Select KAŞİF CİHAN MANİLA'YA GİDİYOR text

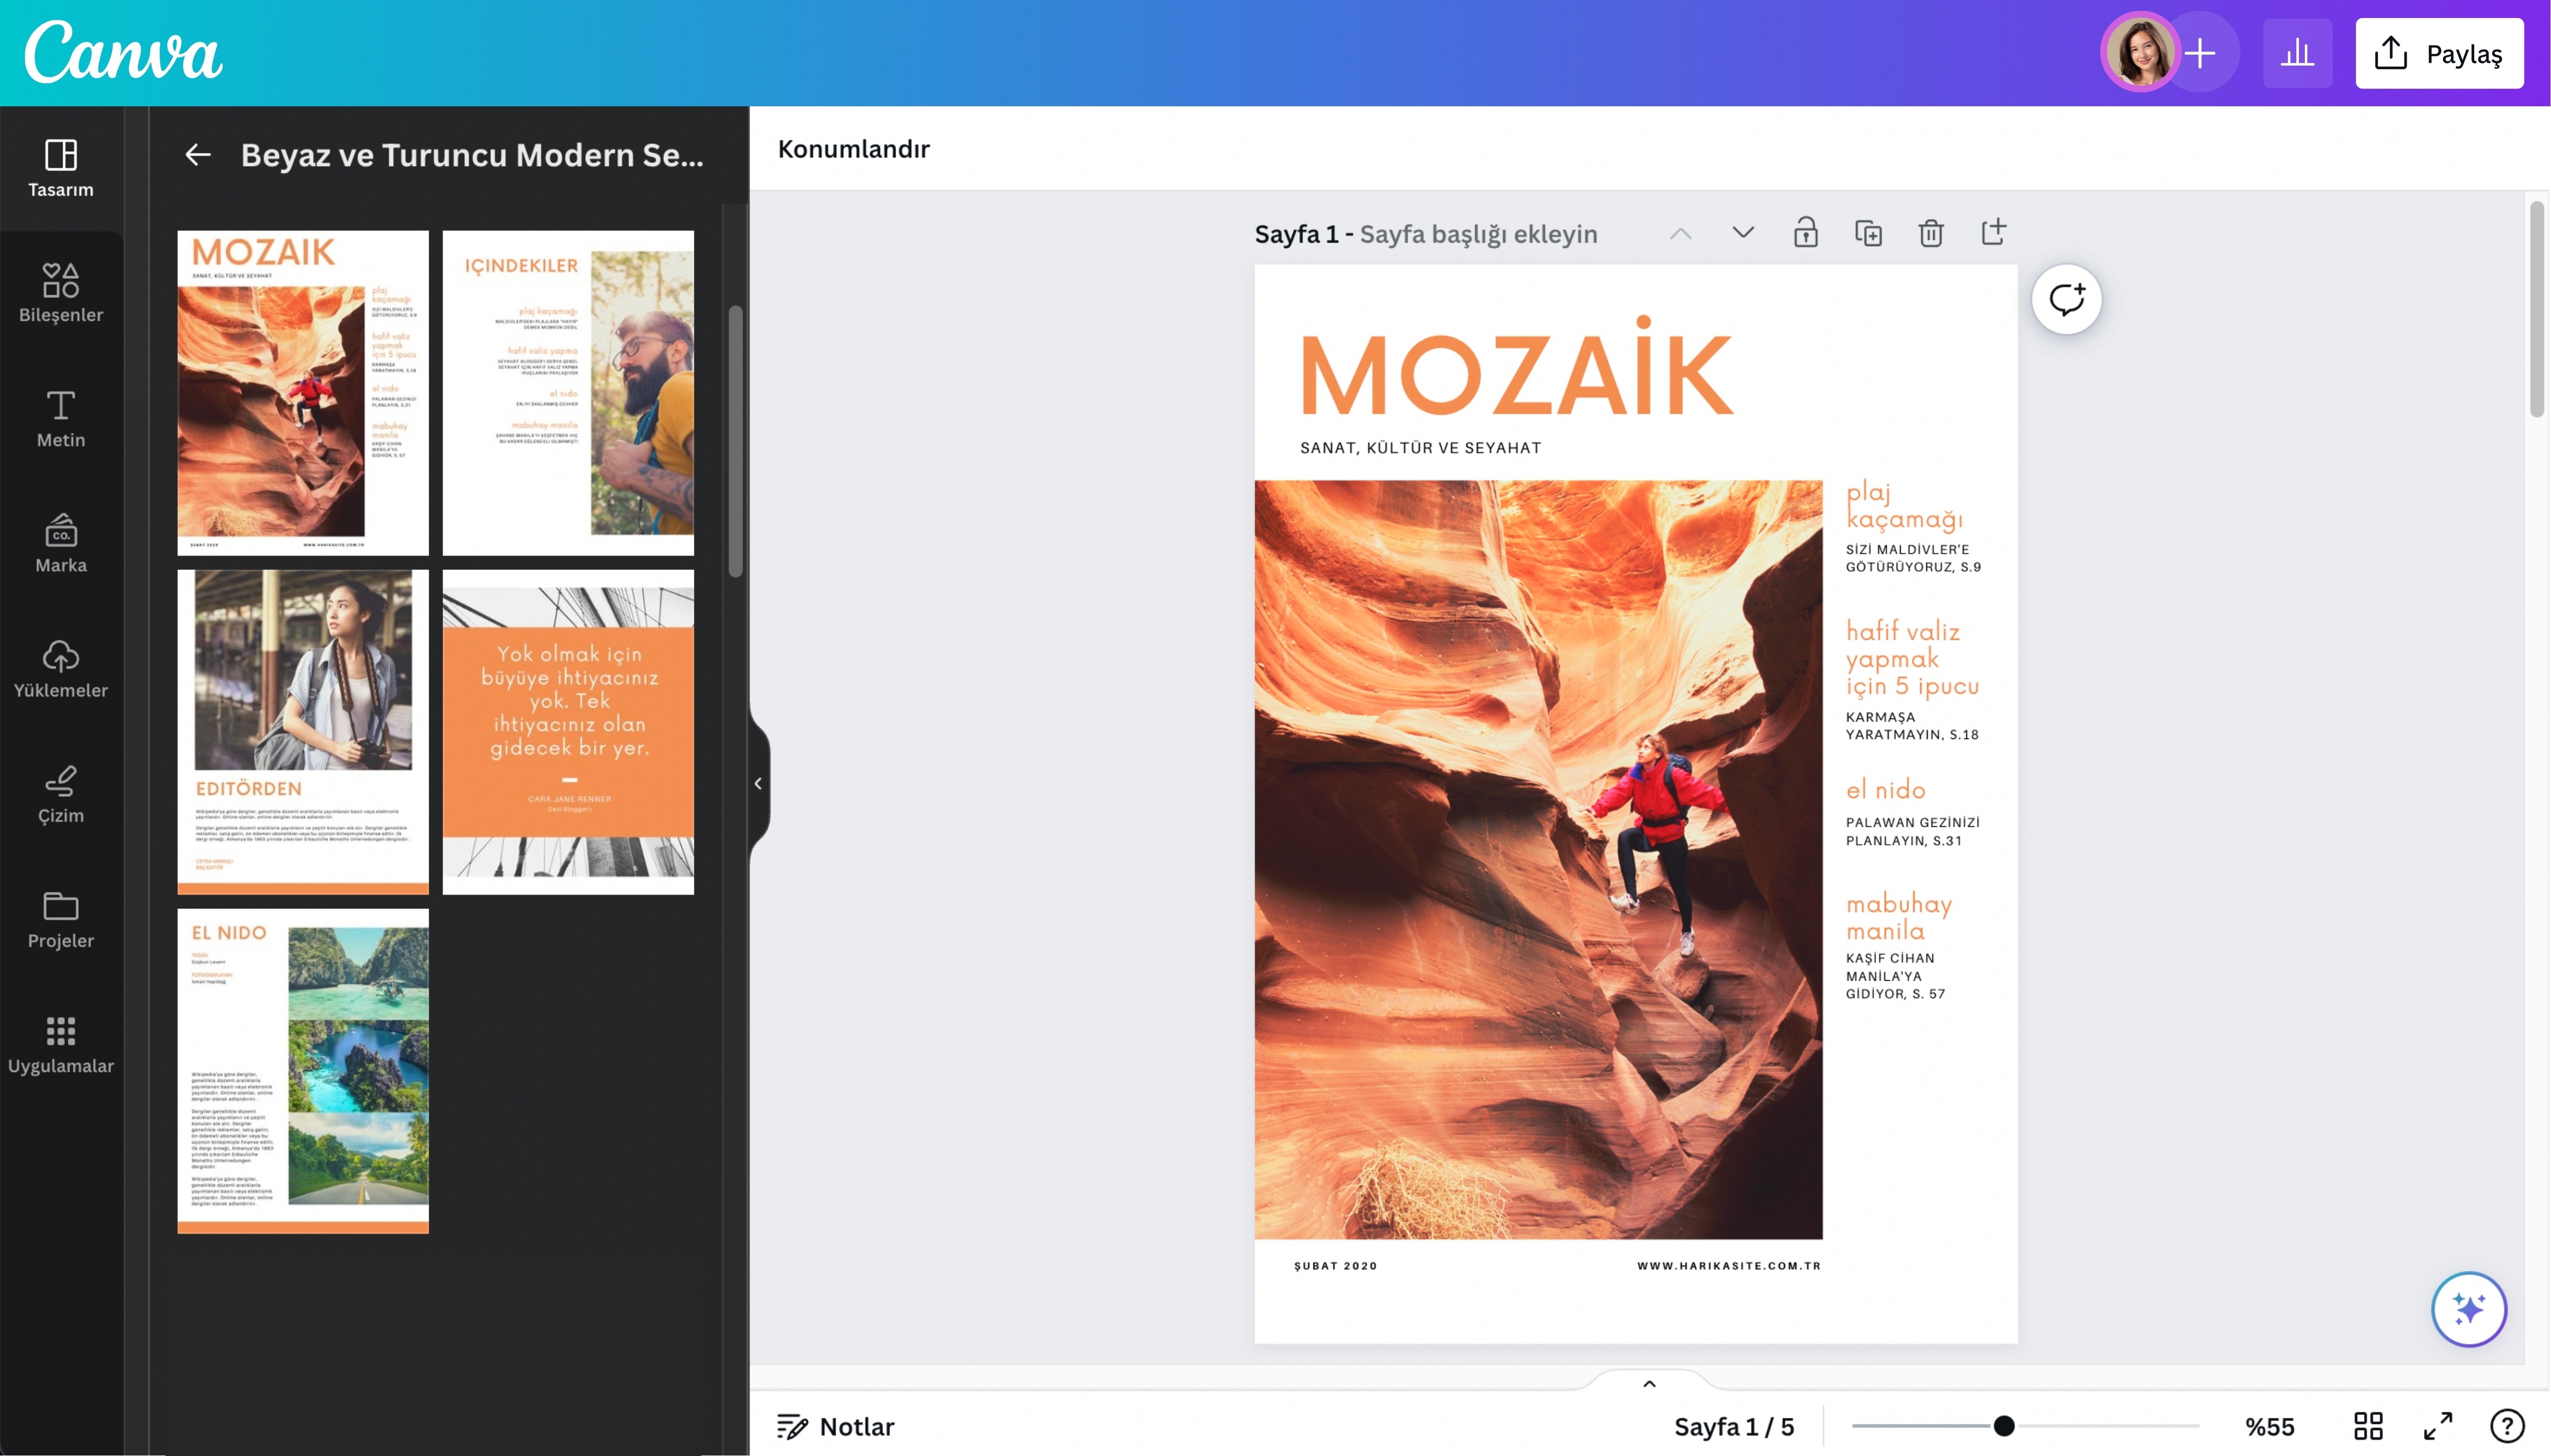coord(1895,976)
